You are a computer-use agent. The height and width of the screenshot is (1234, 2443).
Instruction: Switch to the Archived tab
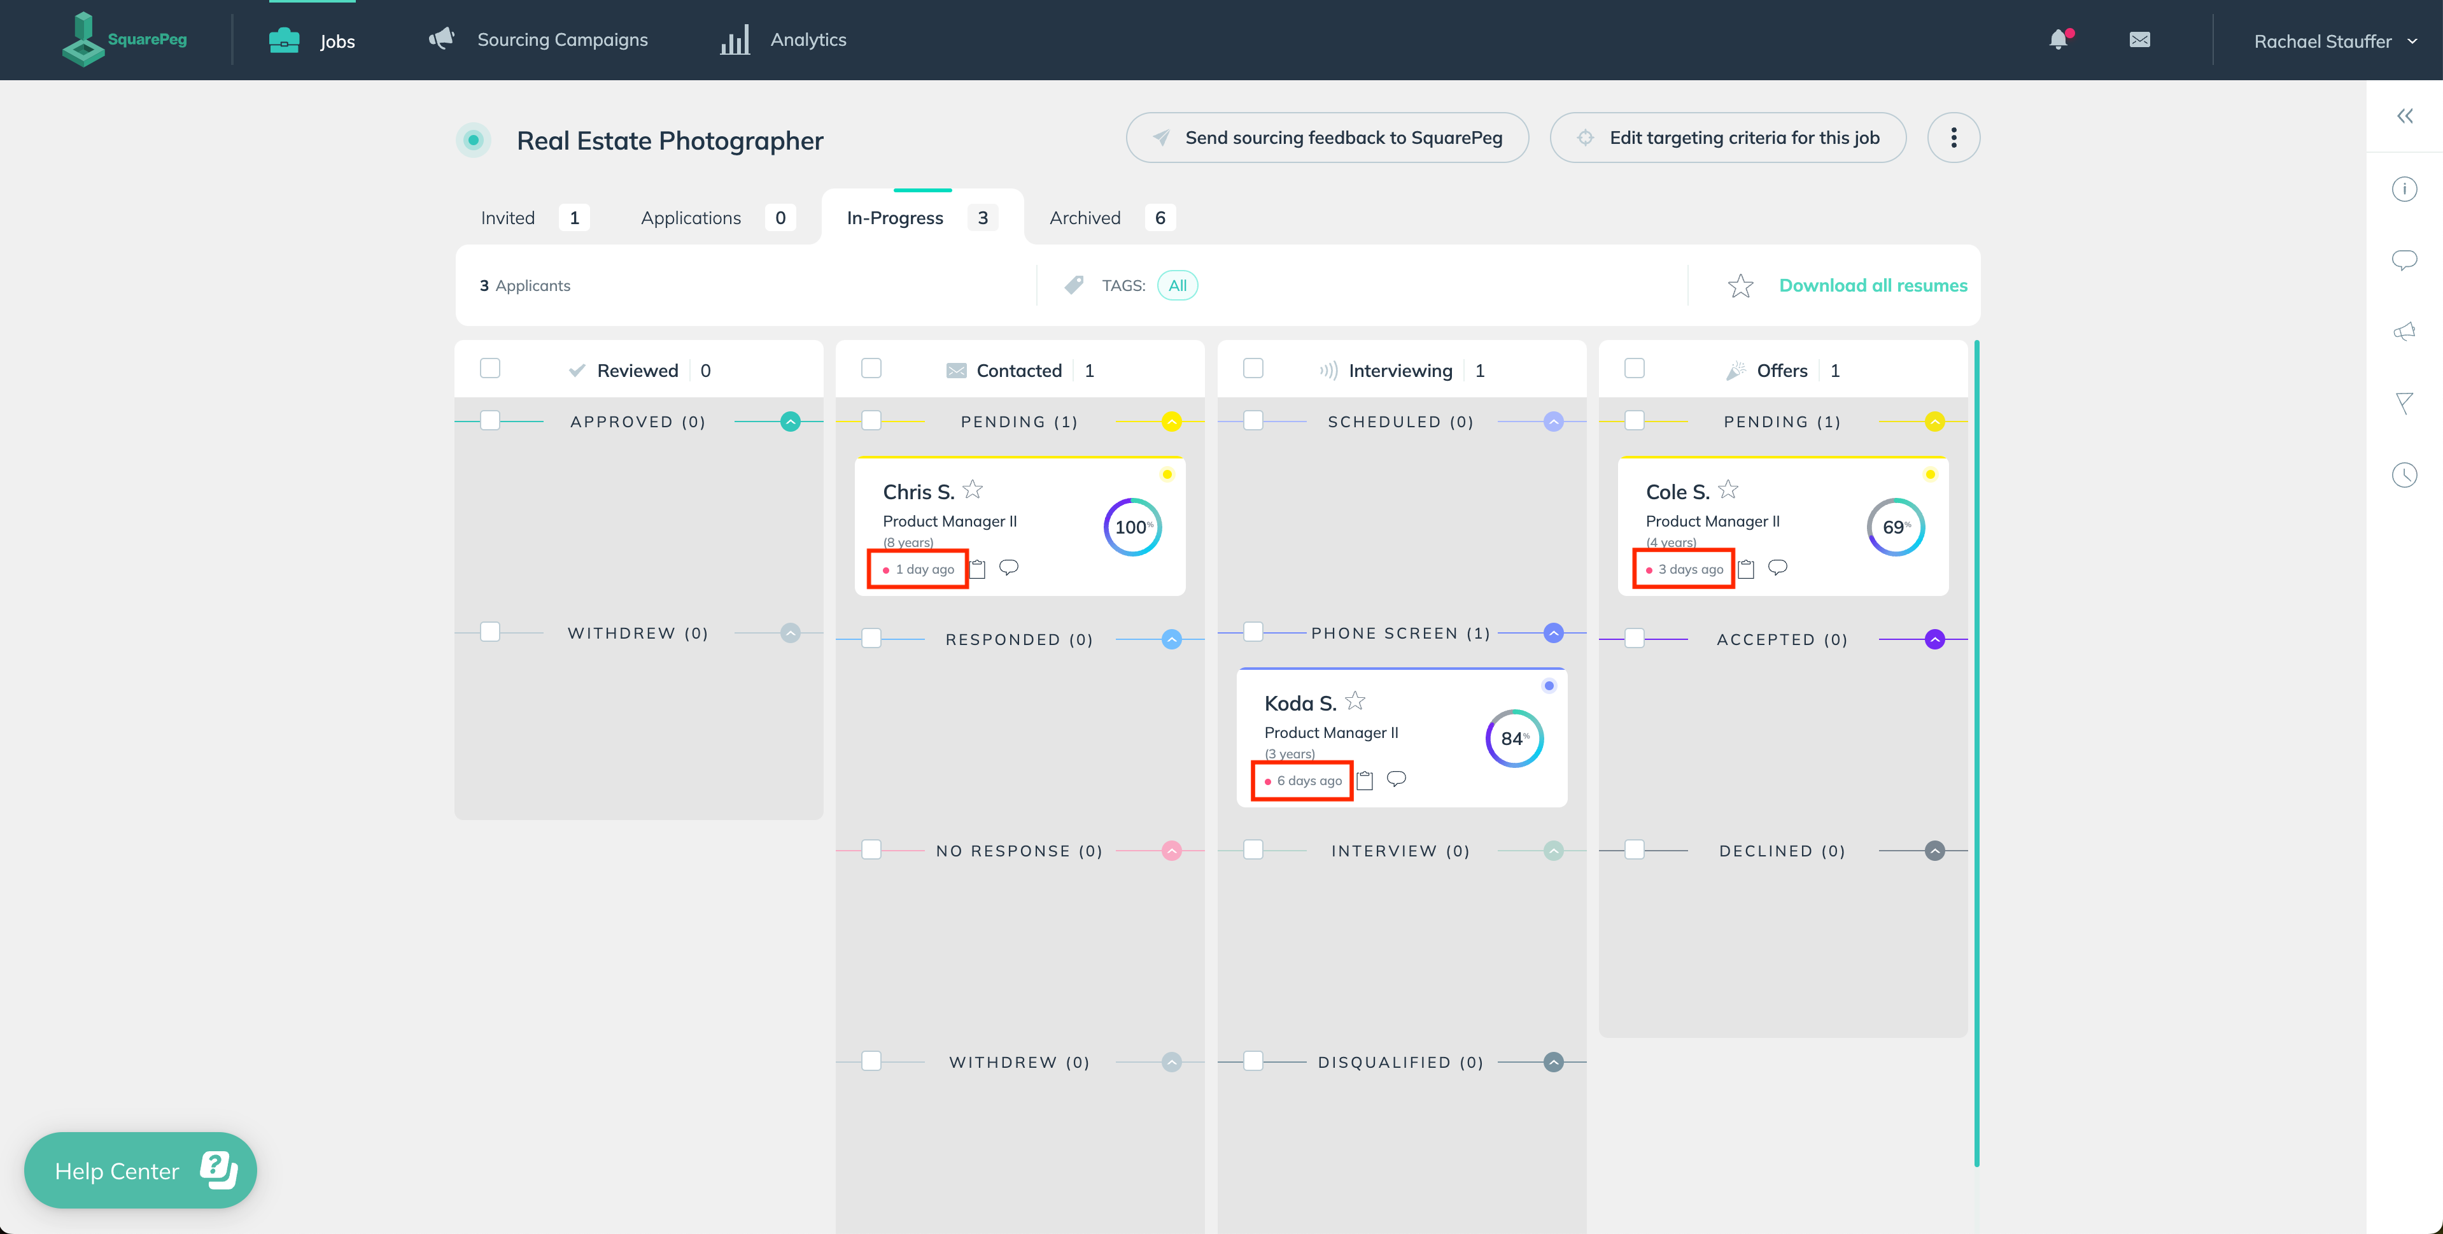pos(1111,217)
